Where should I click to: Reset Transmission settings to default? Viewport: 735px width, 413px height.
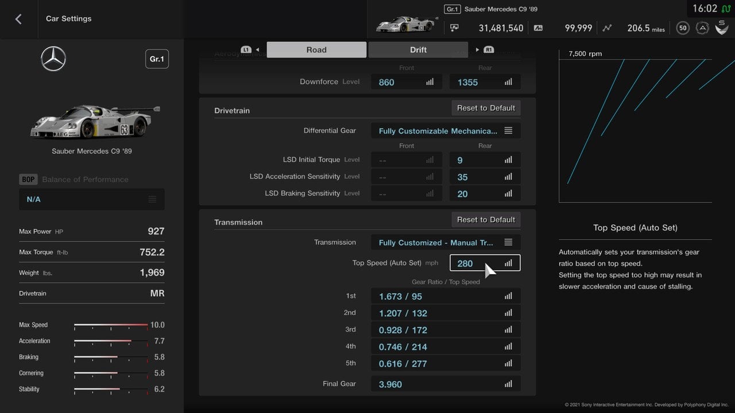pos(486,220)
